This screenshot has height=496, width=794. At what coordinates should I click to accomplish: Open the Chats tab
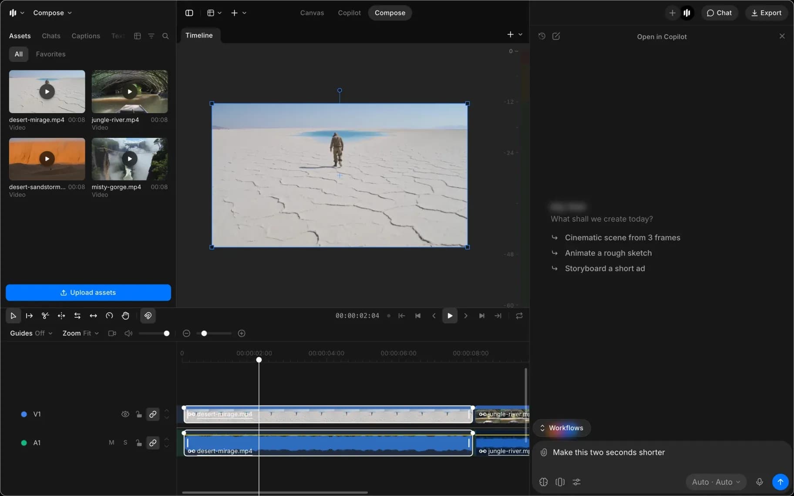51,36
